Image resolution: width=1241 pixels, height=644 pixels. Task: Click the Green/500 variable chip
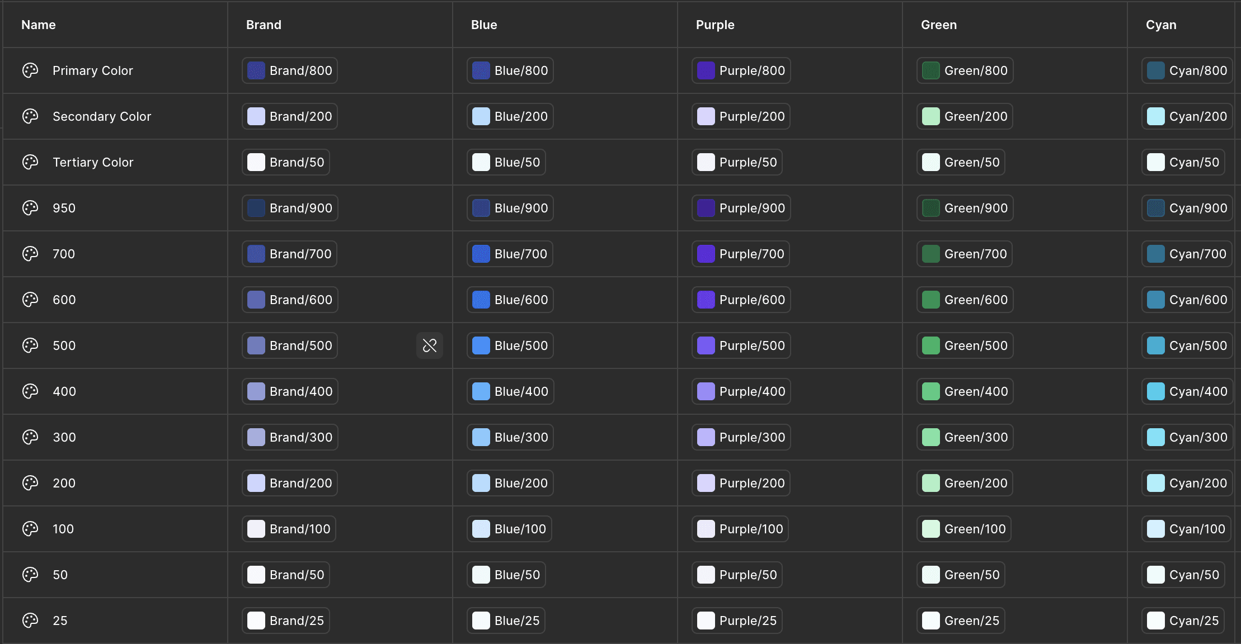click(965, 345)
